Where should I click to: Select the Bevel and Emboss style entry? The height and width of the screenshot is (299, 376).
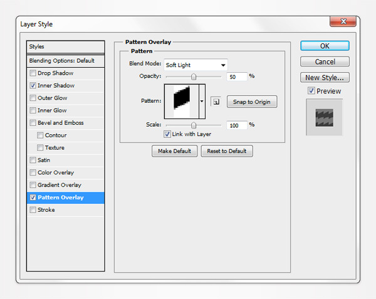click(x=60, y=123)
